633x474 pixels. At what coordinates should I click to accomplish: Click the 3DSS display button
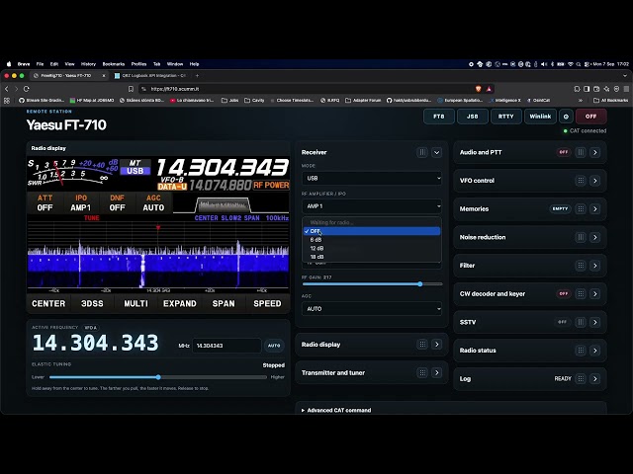[x=92, y=304]
